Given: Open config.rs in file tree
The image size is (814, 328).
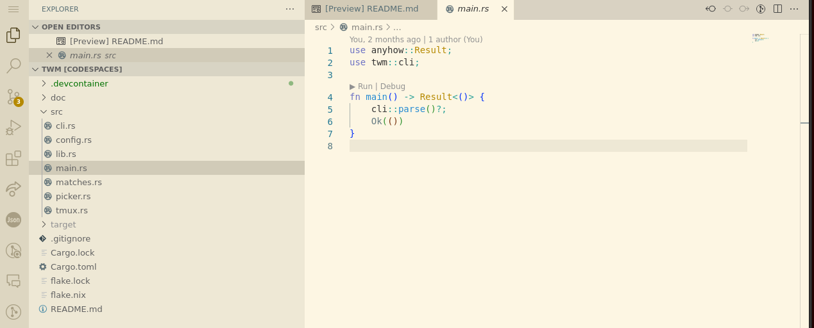Looking at the screenshot, I should (x=167, y=140).
